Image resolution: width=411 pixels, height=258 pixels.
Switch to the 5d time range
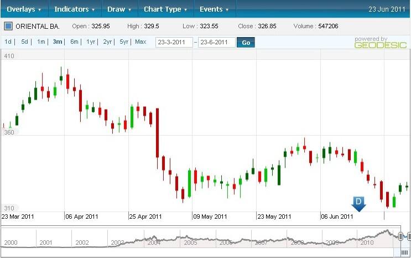[x=24, y=42]
